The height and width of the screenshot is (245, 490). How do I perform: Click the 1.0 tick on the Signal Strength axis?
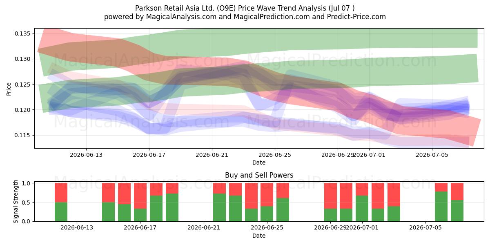coord(27,183)
